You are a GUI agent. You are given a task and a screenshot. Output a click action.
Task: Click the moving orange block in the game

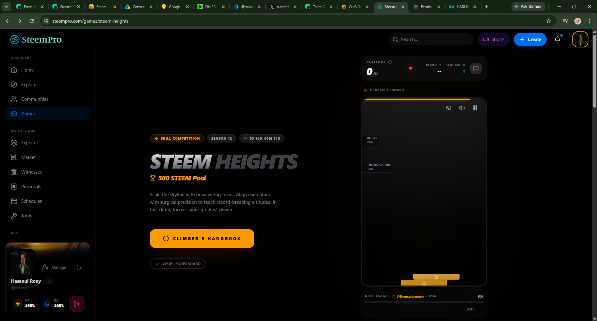coord(436,277)
